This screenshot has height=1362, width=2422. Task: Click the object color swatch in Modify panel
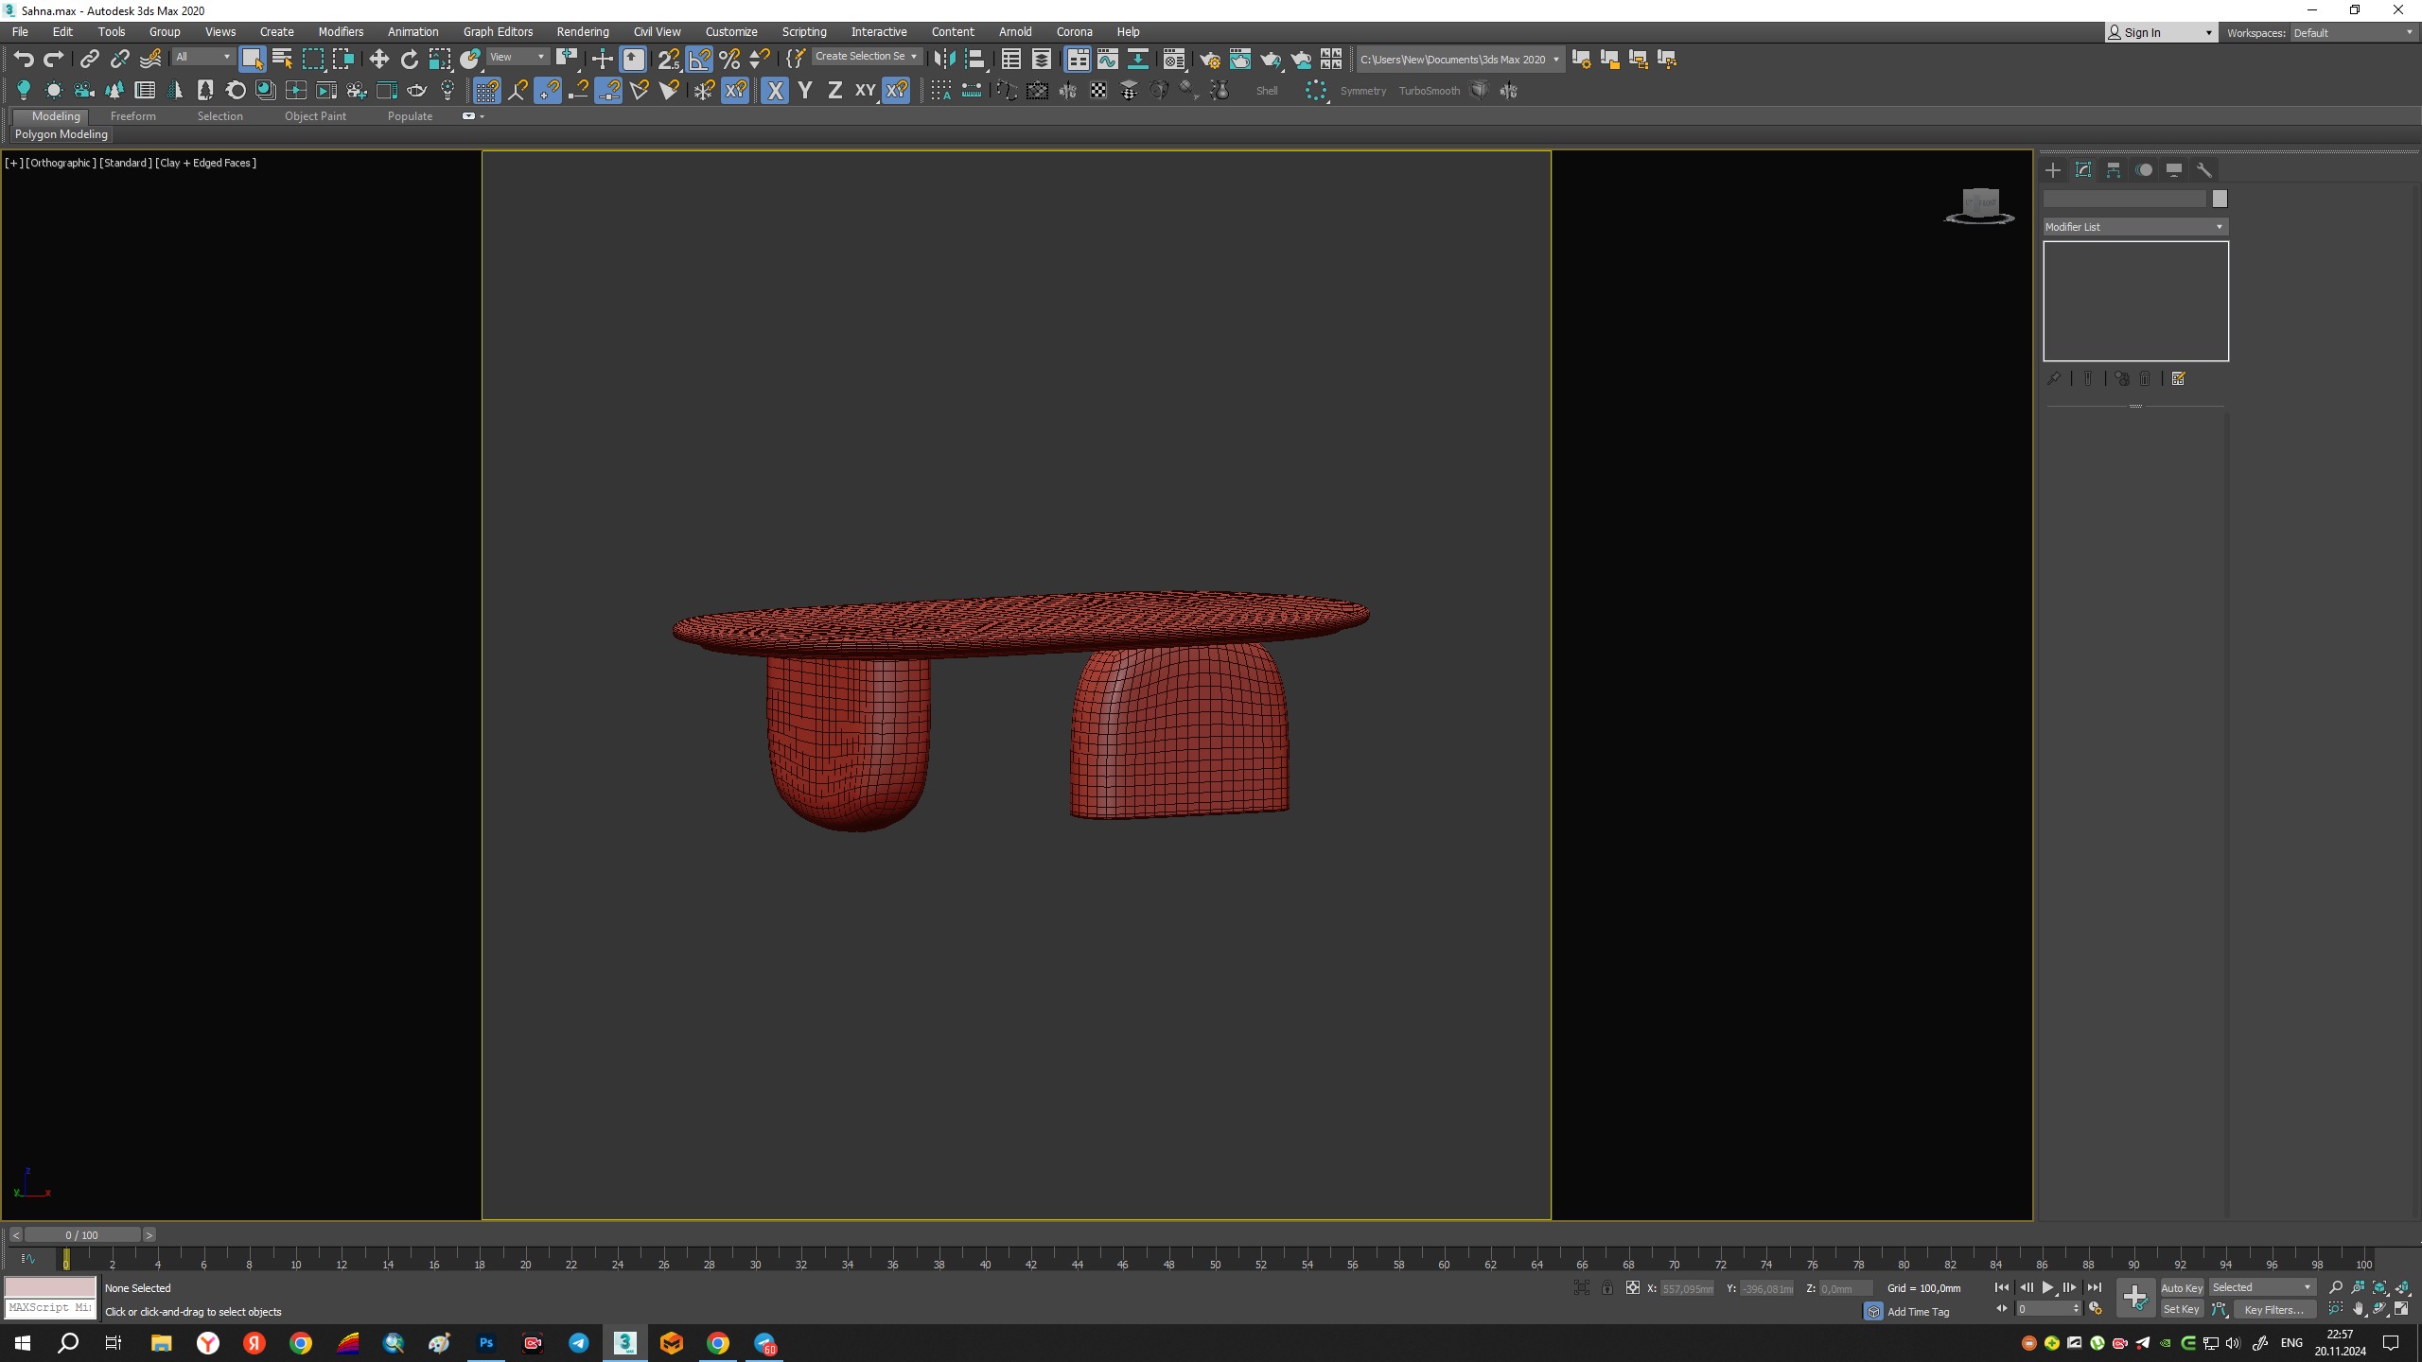[2220, 199]
